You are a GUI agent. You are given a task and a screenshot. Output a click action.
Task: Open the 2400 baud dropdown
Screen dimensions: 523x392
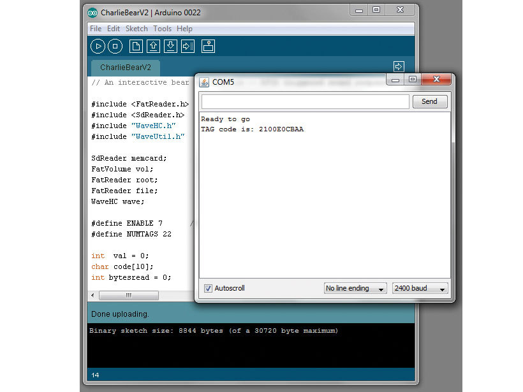[420, 288]
